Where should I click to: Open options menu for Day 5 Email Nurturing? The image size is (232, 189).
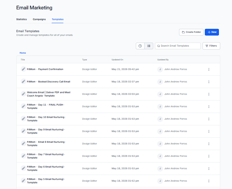click(x=209, y=181)
